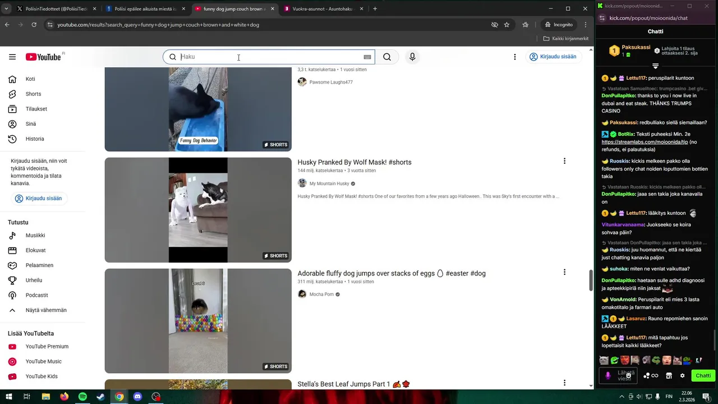Open the Husky Pranked By Wolf Mask title link
The width and height of the screenshot is (718, 404).
click(355, 162)
